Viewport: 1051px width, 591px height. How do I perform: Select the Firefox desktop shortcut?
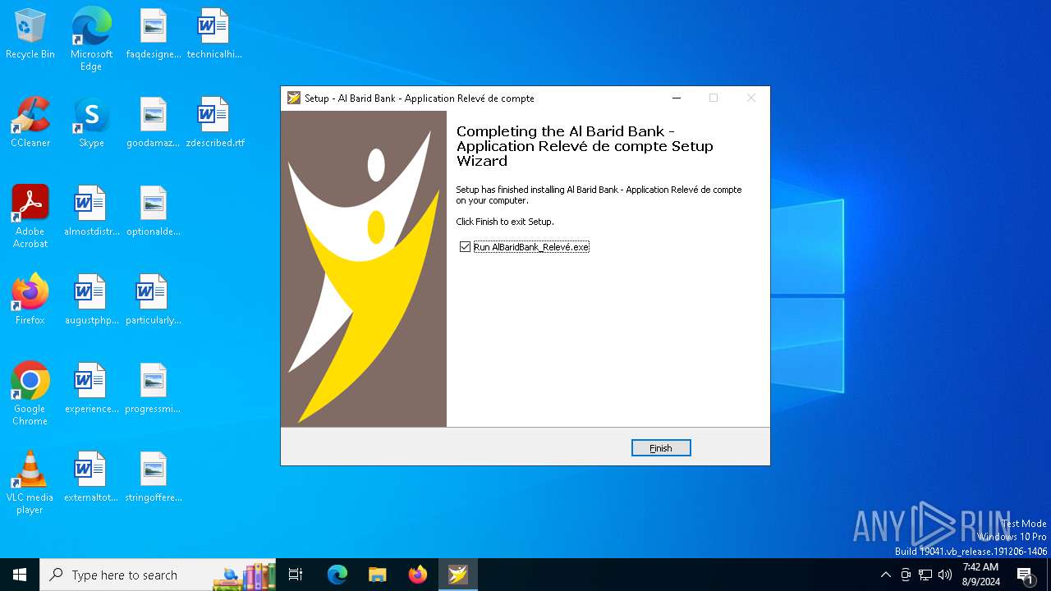[30, 300]
